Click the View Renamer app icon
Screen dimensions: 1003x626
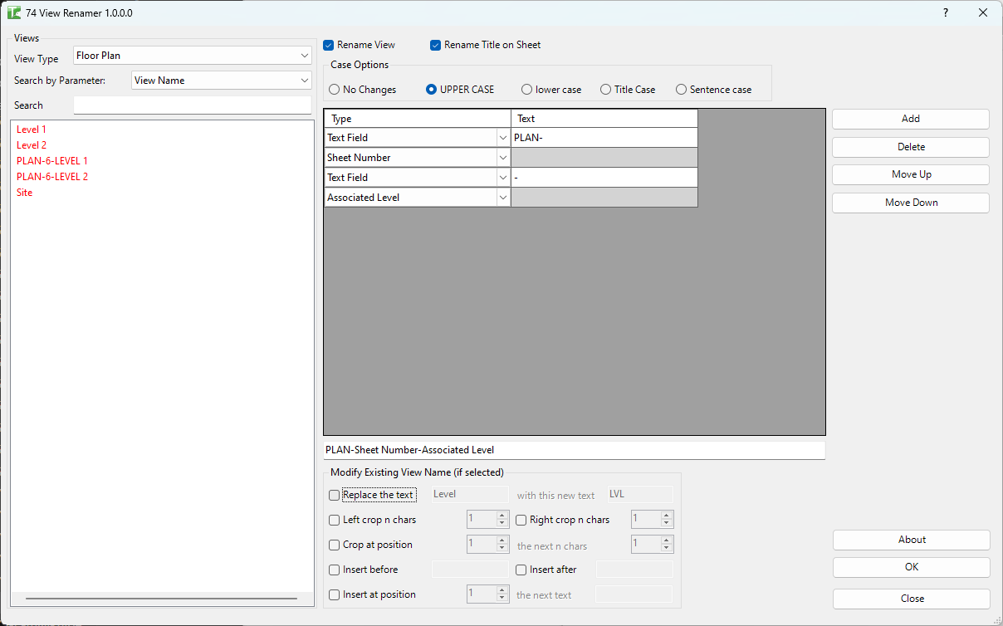(16, 12)
